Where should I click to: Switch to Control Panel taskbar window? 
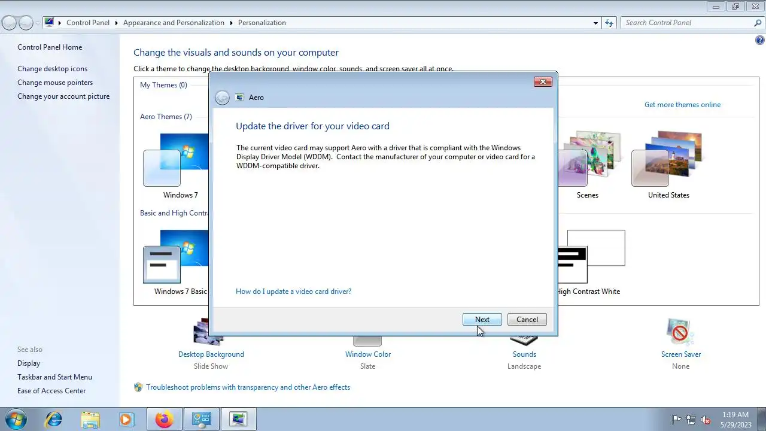(x=201, y=419)
